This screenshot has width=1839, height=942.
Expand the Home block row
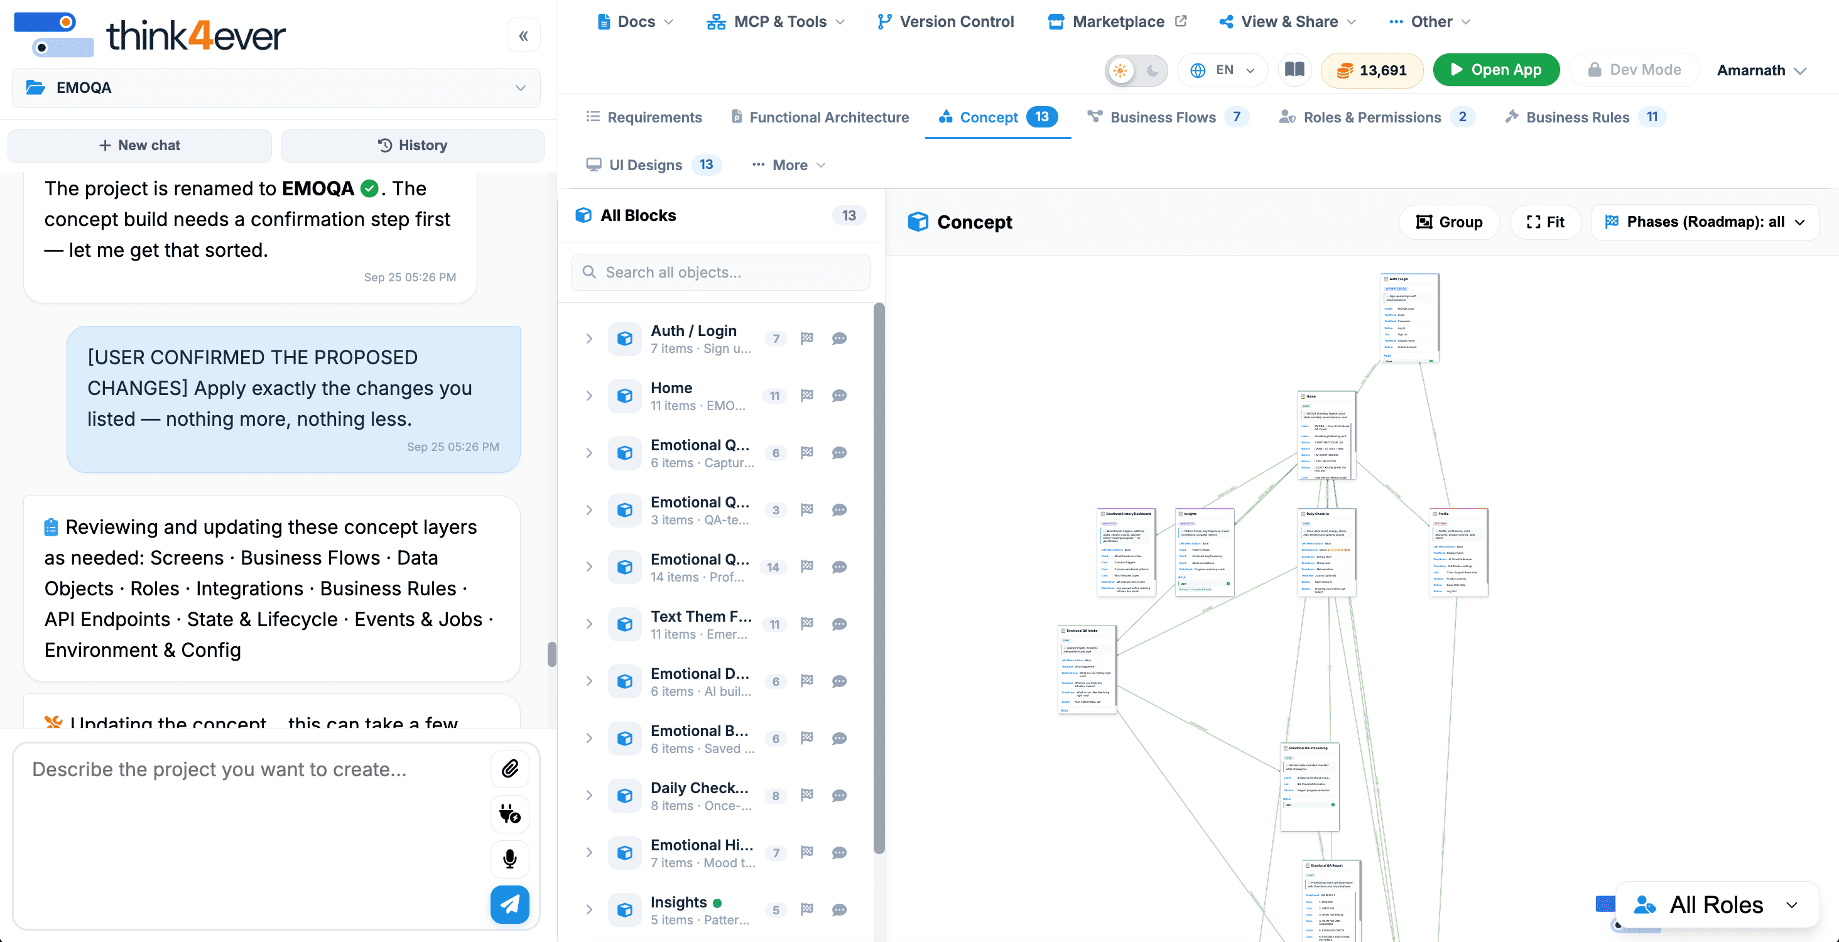coord(589,396)
